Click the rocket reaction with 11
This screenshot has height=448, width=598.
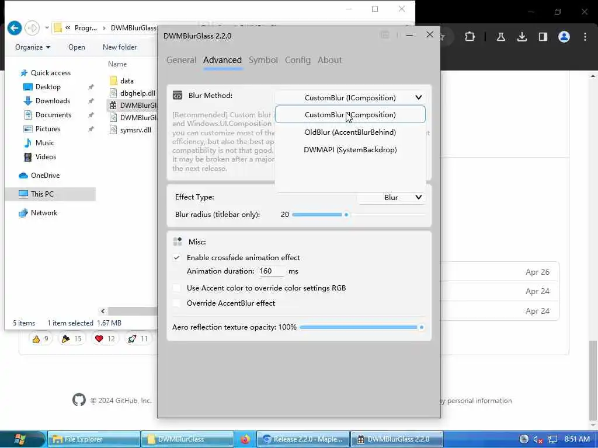(x=138, y=339)
